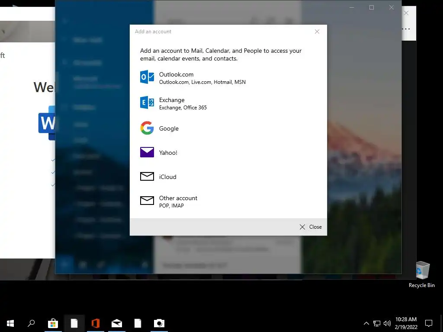Viewport: 443px width, 332px height.
Task: Click "Outlook.com, Live.com, Hotmail, MSN" subtitle
Action: click(202, 82)
